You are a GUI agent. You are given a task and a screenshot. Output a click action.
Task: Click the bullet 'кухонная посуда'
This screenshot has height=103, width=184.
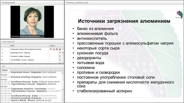pyautogui.click(x=93, y=53)
